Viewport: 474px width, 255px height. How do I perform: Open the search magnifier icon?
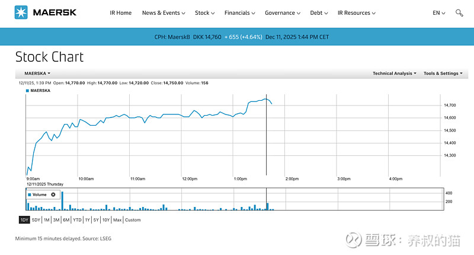click(x=459, y=13)
